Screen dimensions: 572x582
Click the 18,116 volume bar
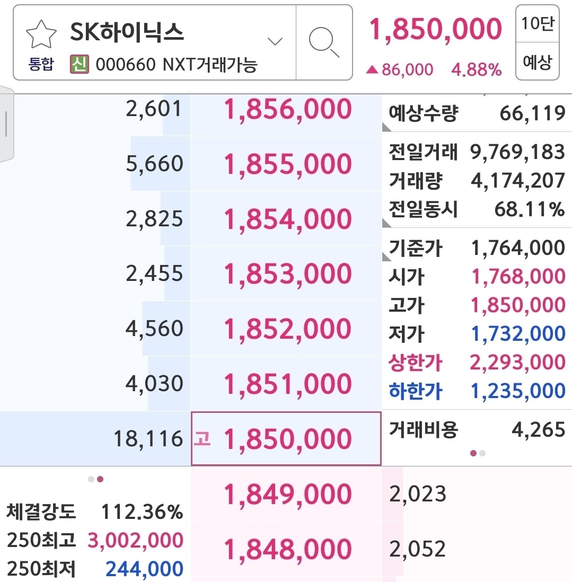95,439
